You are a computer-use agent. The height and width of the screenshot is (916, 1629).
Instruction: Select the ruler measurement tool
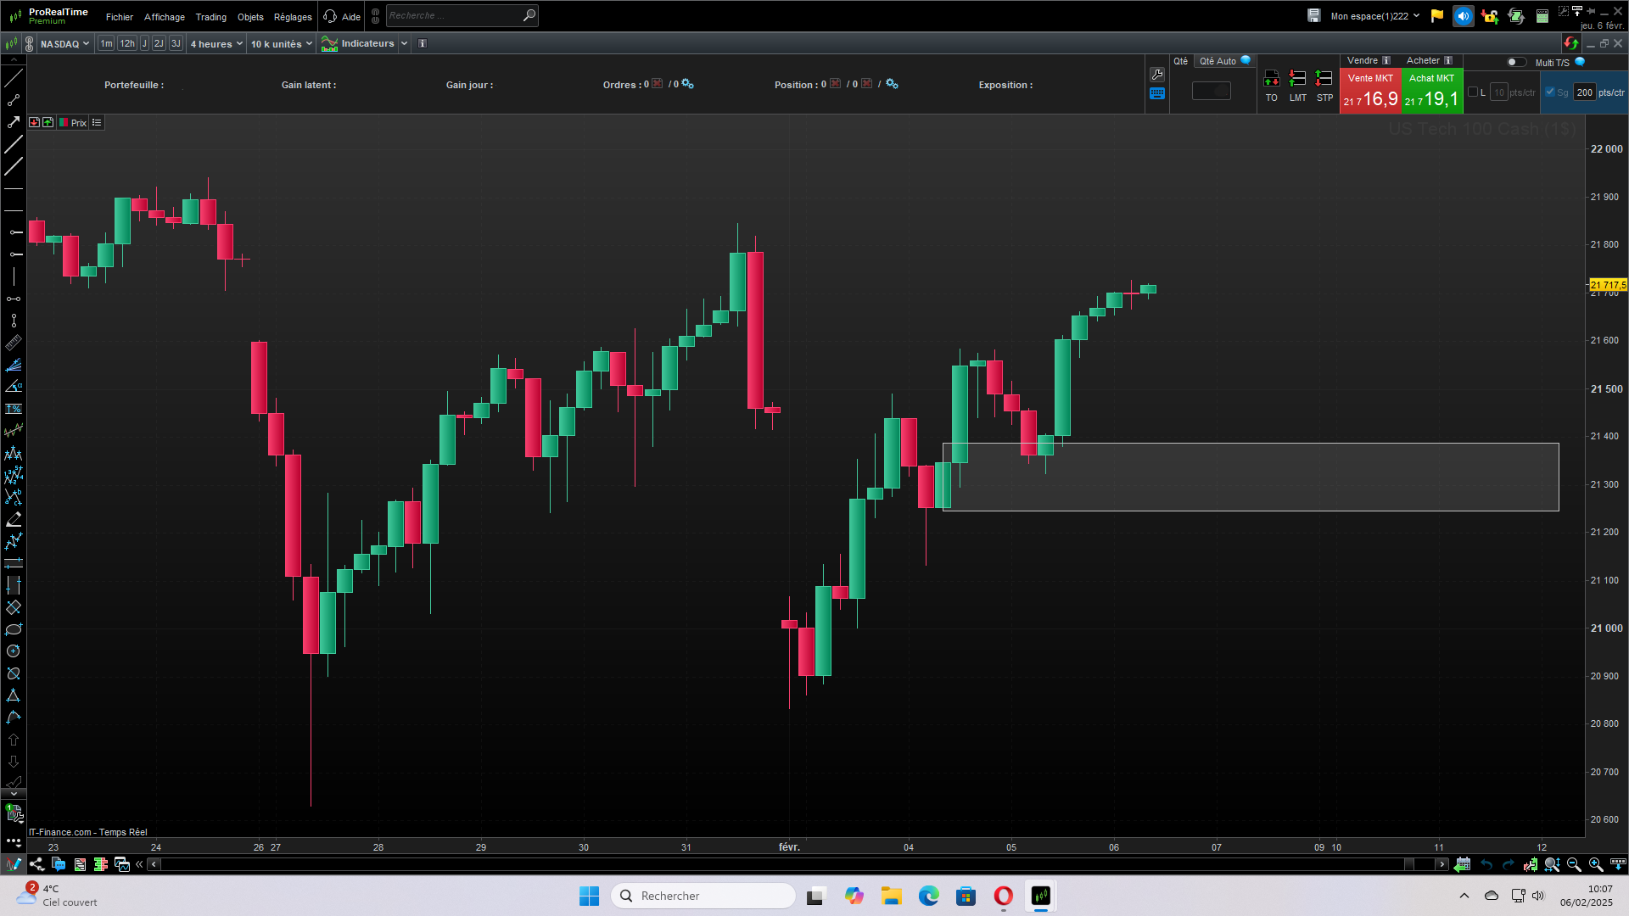[x=14, y=343]
